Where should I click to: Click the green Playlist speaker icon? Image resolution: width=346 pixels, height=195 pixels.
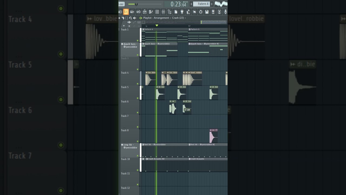pyautogui.click(x=141, y=18)
